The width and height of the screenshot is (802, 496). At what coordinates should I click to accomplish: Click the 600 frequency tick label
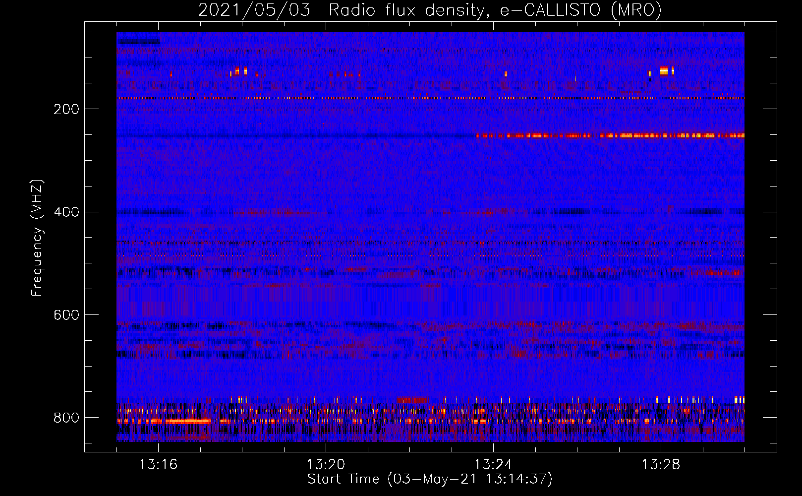66,315
